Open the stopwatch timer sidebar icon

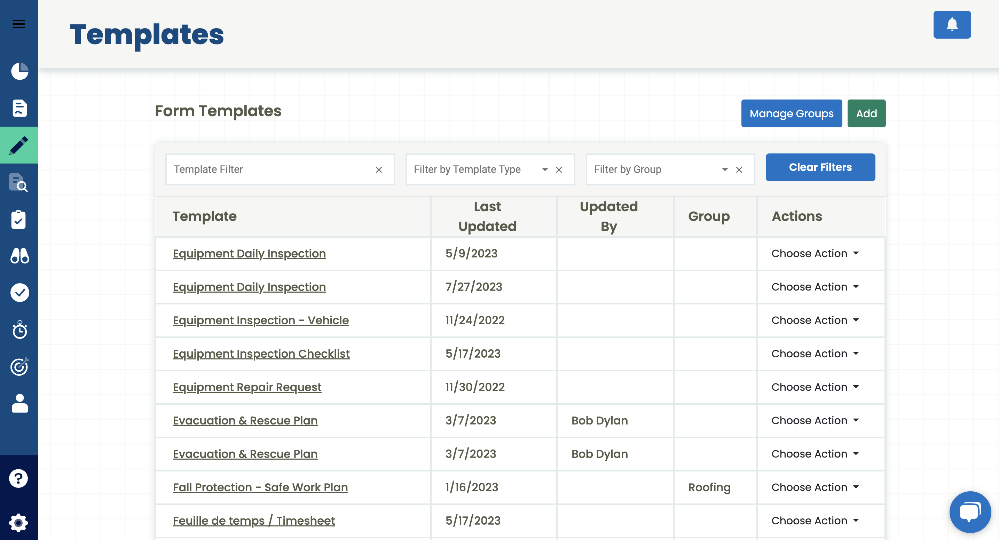pos(19,330)
